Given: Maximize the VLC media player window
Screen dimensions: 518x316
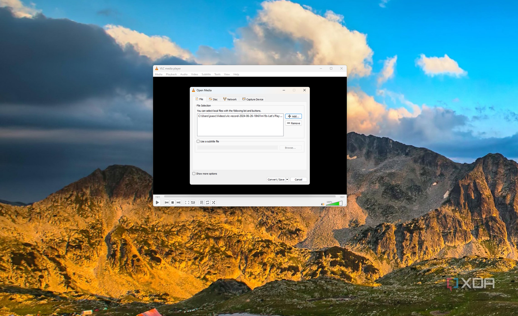Looking at the screenshot, I should (x=331, y=69).
